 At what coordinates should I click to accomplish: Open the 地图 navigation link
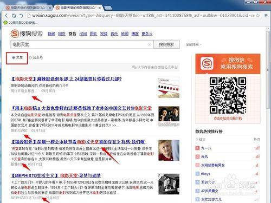pyautogui.click(x=125, y=34)
